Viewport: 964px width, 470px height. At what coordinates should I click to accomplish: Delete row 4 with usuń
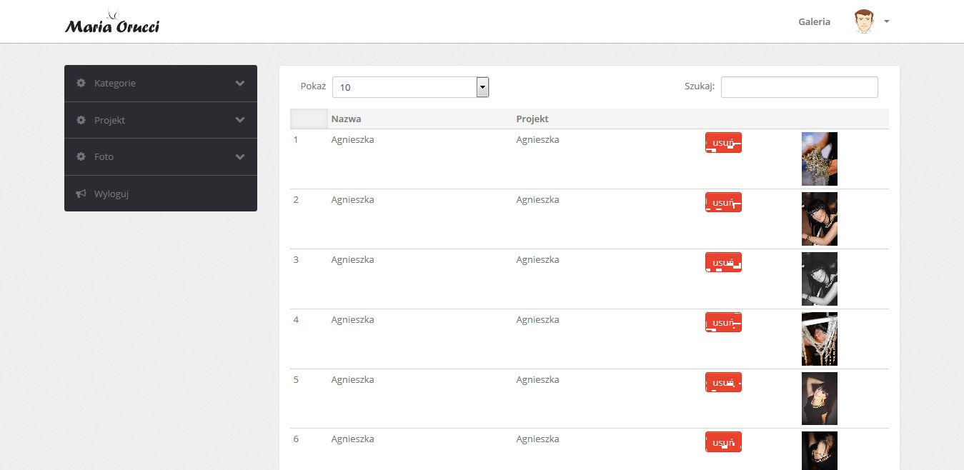tap(723, 322)
